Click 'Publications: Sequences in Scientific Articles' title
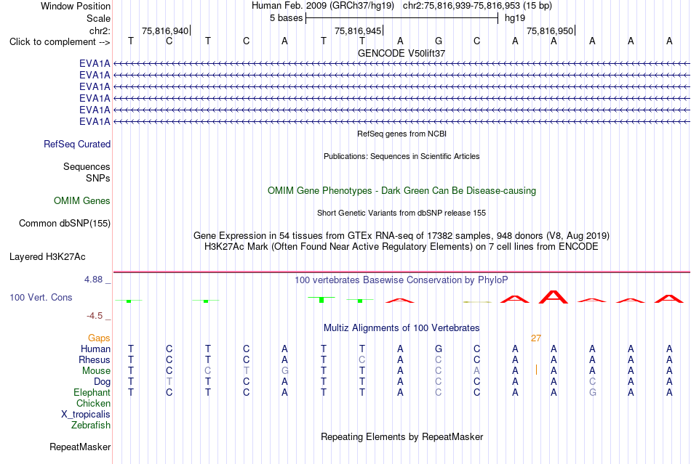691x464 pixels. [x=402, y=156]
